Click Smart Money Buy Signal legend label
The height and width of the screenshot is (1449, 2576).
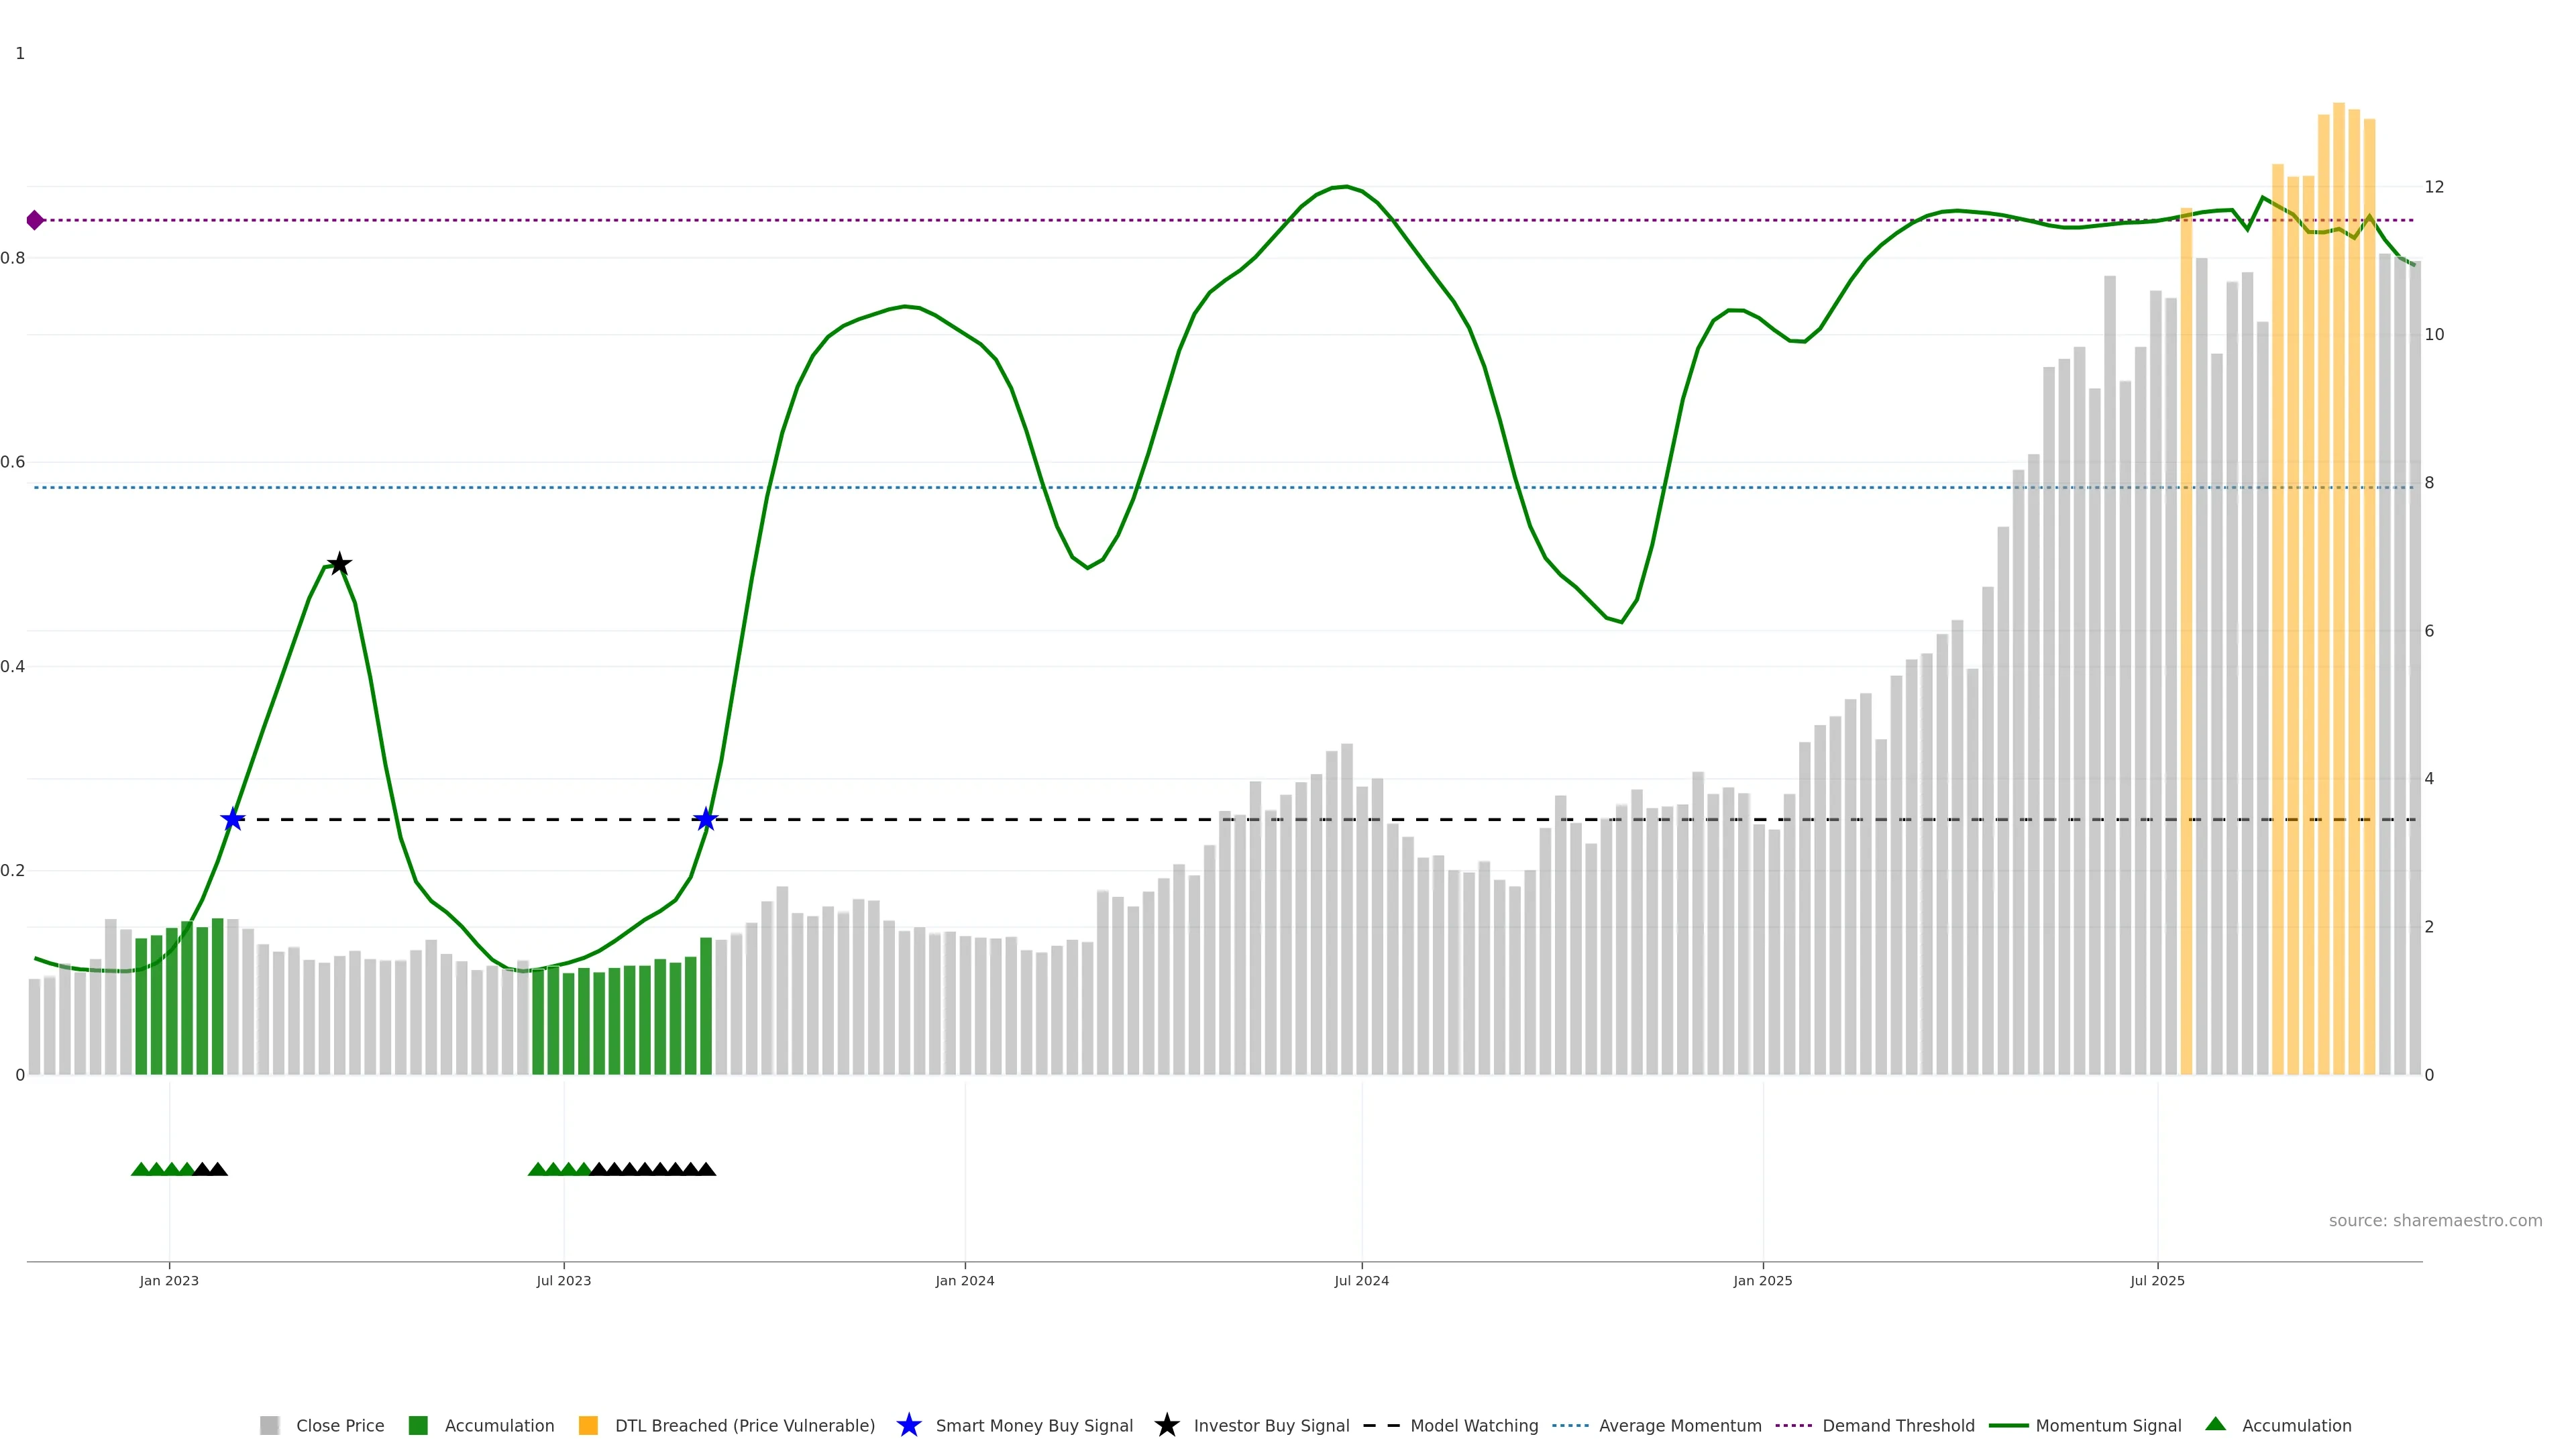1033,1425
